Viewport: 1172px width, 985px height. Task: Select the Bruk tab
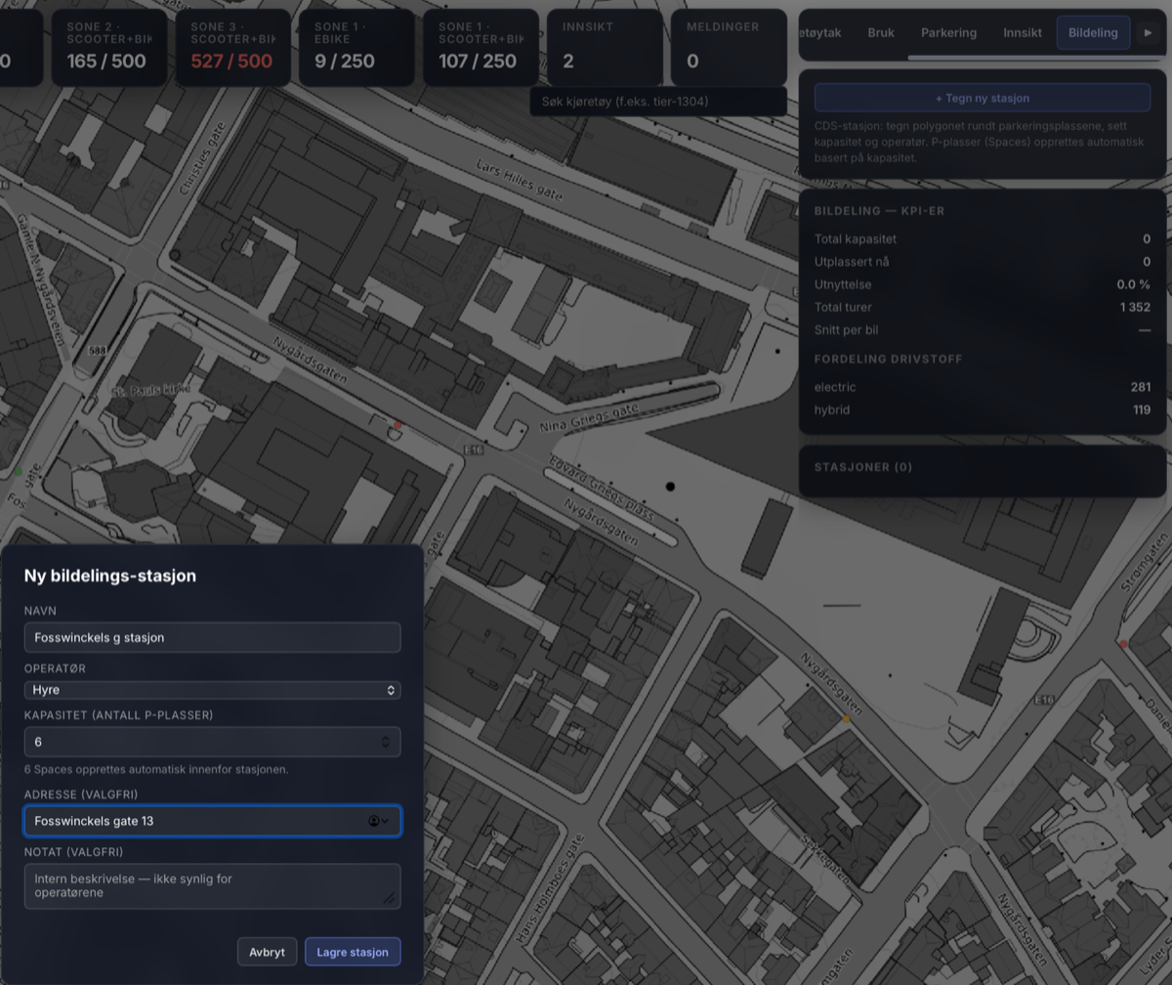click(x=881, y=32)
